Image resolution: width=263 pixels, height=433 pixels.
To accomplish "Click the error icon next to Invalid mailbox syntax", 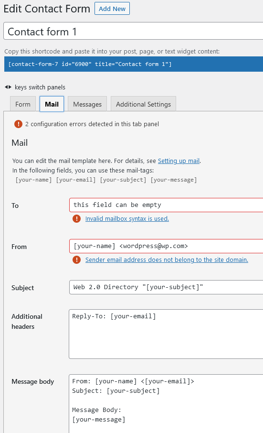I will click(x=77, y=219).
